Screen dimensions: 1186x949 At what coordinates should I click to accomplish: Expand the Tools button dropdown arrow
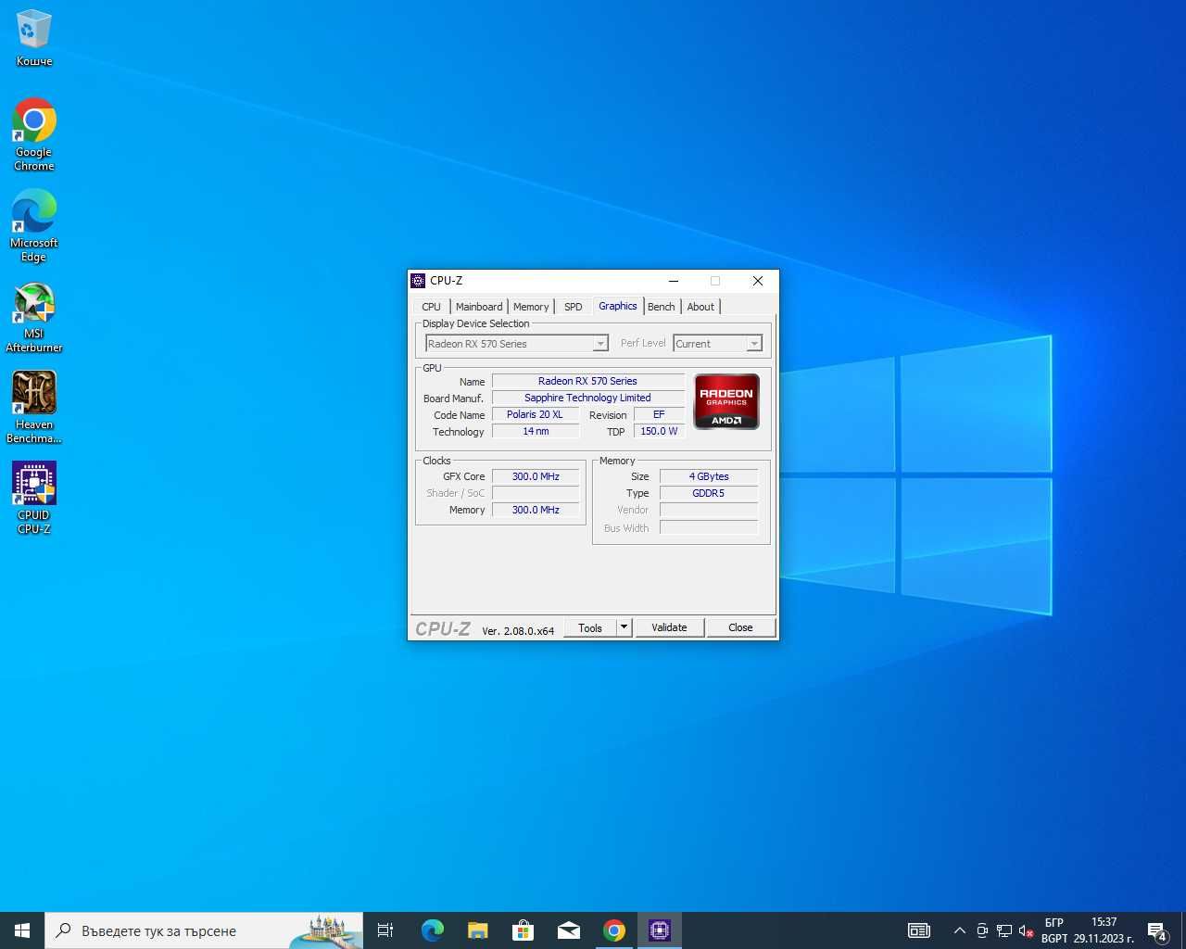point(625,627)
